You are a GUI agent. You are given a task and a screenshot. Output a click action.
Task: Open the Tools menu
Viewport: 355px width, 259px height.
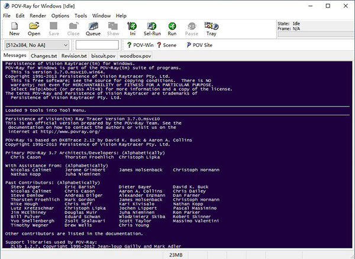(x=81, y=15)
